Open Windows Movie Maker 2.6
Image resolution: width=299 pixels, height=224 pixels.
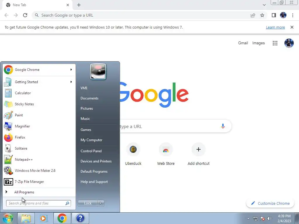38,170
